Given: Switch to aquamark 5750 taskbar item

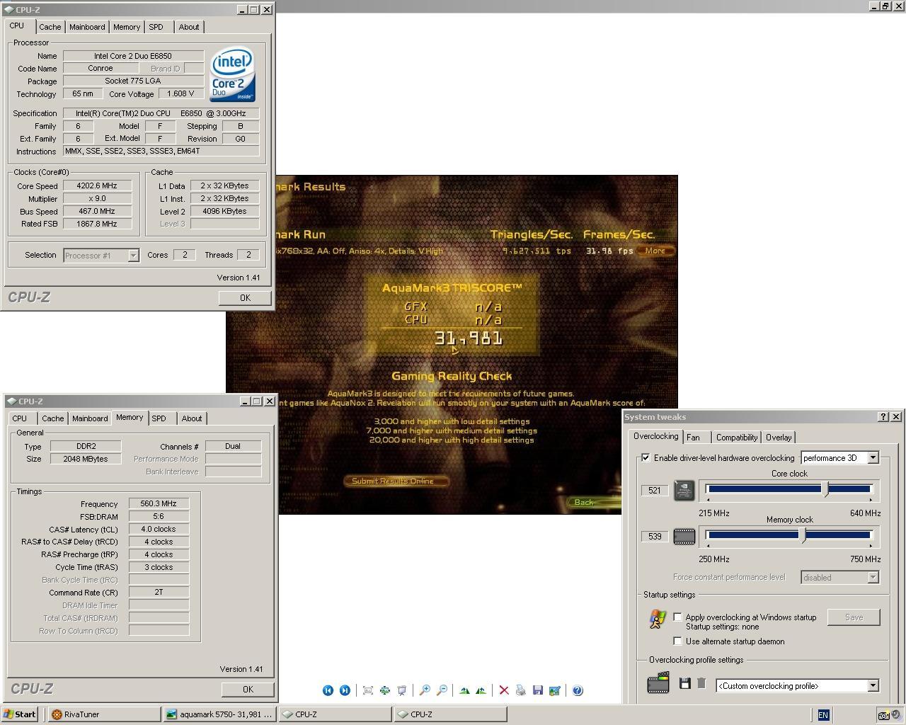Looking at the screenshot, I should tap(219, 714).
